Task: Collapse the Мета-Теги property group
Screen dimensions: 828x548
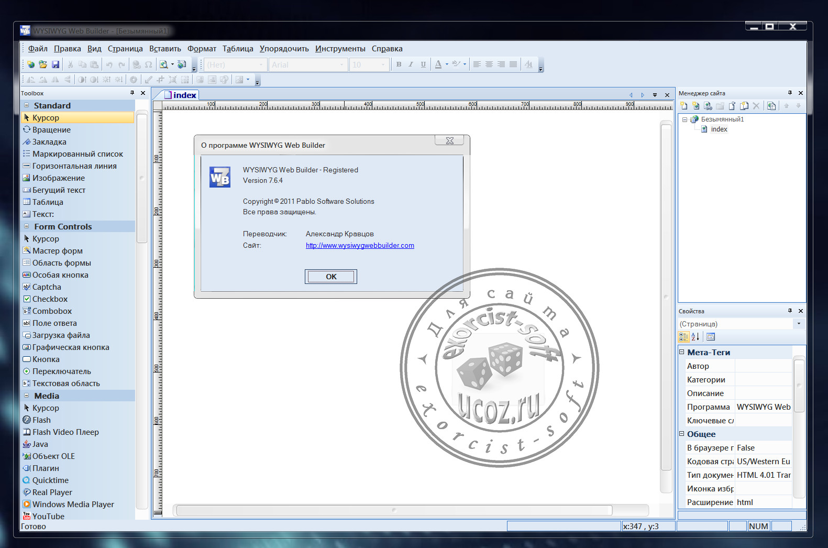Action: [x=682, y=352]
